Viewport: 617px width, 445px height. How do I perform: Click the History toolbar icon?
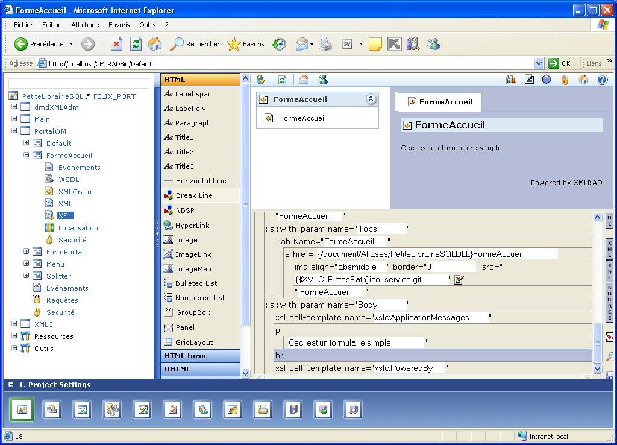[279, 44]
